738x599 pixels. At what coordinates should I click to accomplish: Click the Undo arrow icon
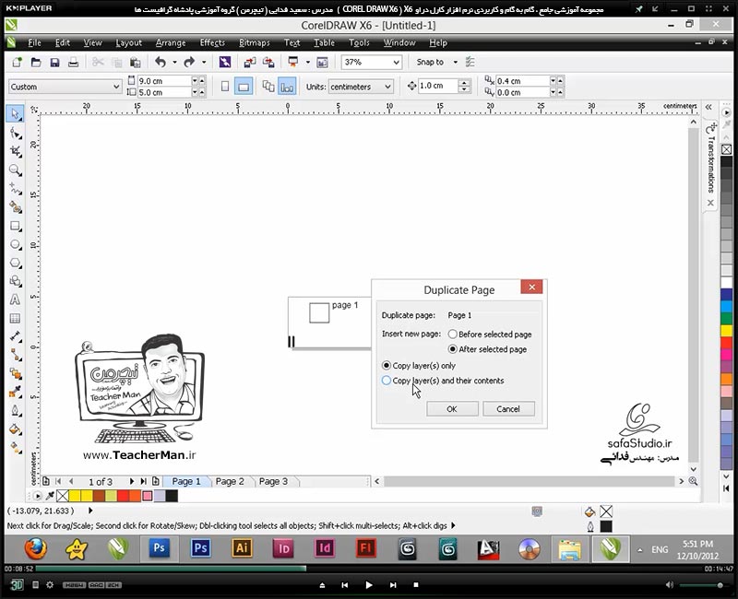click(x=161, y=62)
